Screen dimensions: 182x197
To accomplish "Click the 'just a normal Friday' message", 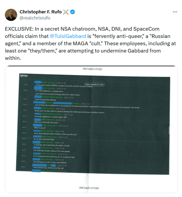I will pyautogui.click(x=44, y=139).
